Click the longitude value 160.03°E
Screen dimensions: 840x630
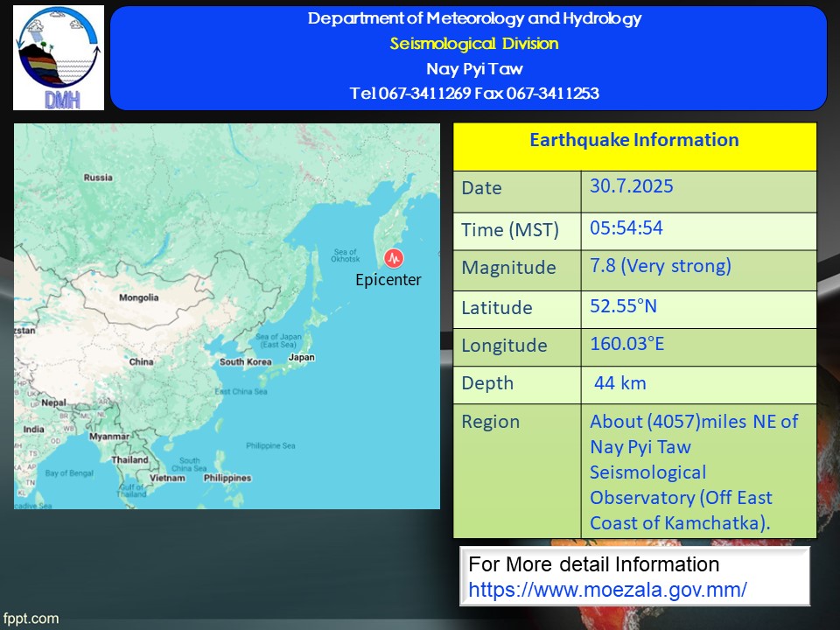coord(627,344)
